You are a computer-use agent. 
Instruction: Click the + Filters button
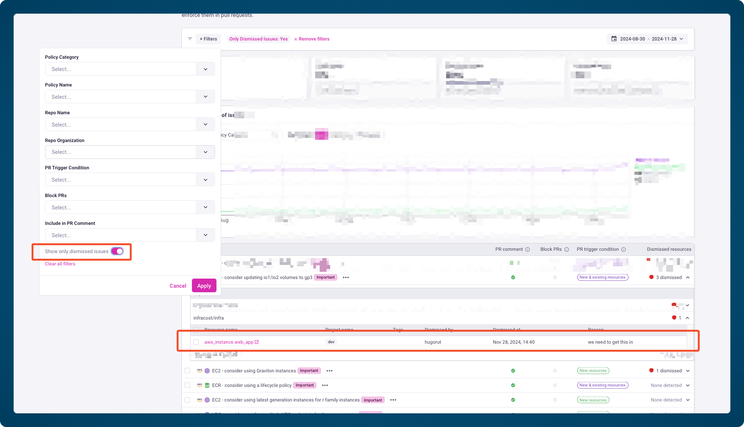208,39
